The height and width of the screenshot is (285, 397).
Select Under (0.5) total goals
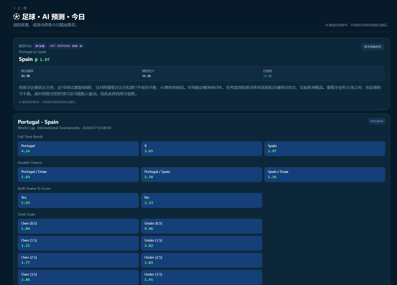pyautogui.click(x=201, y=226)
